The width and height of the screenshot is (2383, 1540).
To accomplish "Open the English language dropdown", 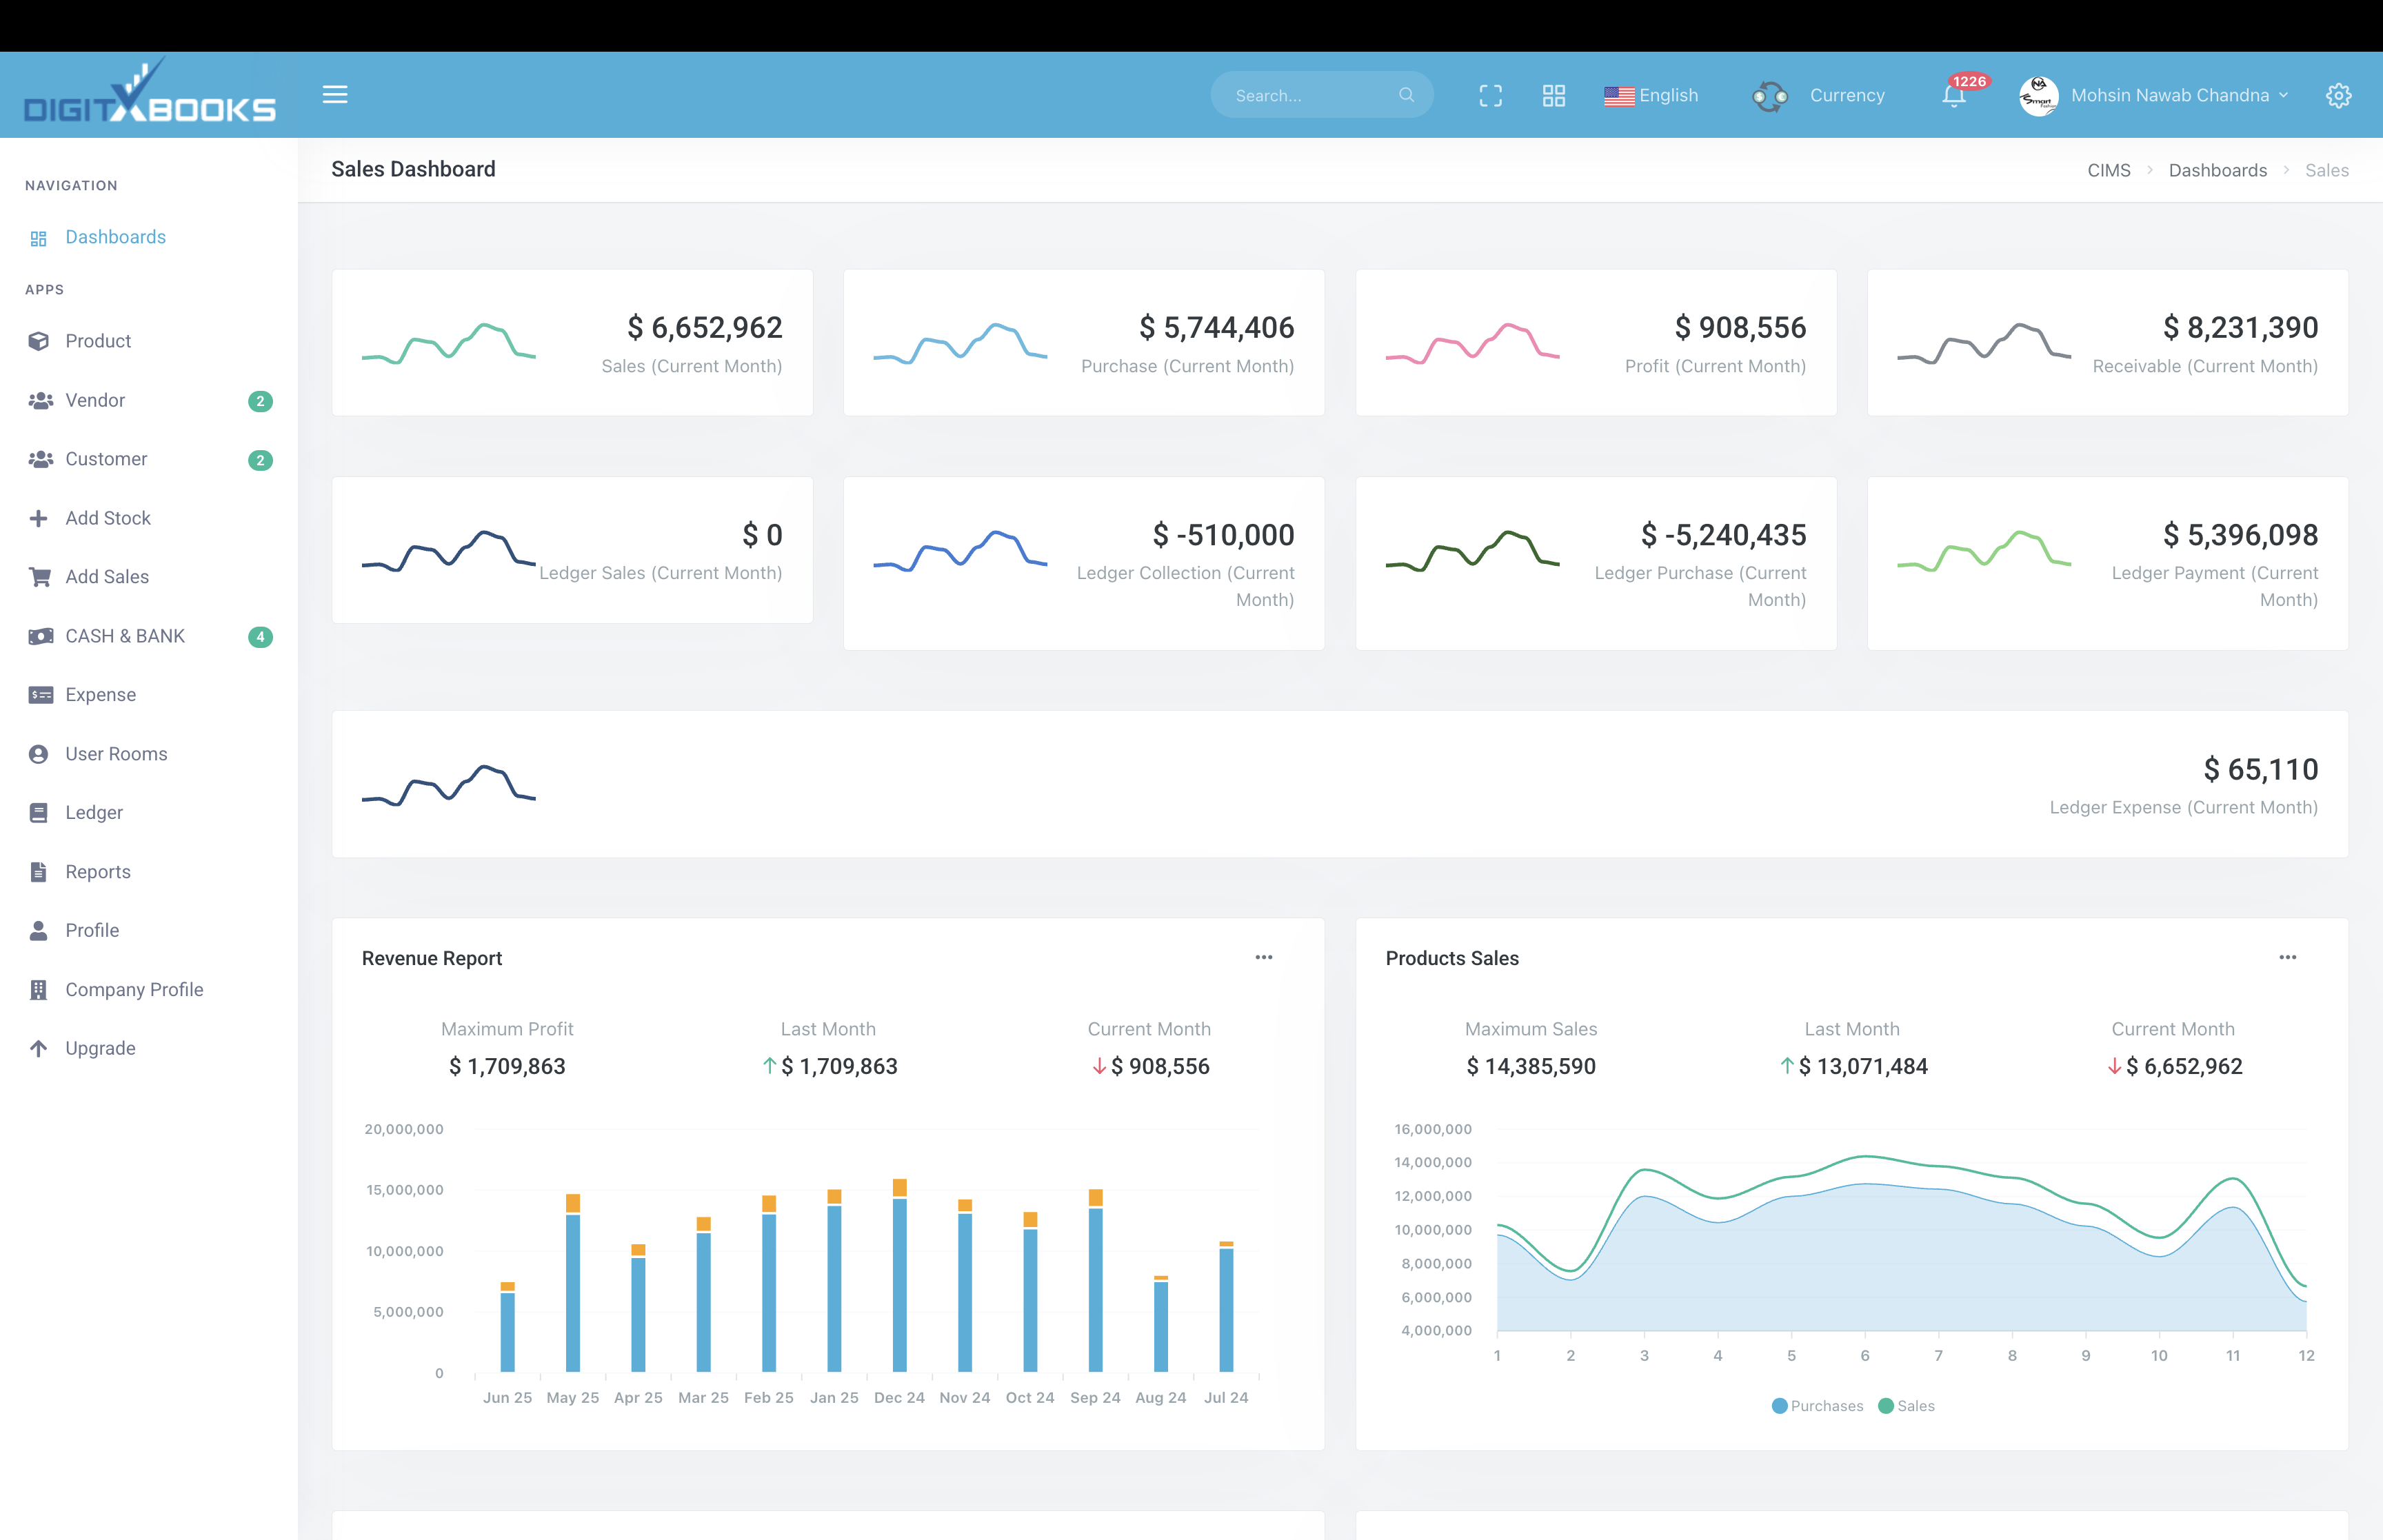I will click(1651, 96).
